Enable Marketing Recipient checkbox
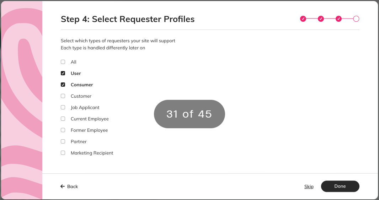This screenshot has height=200, width=379. coord(63,153)
